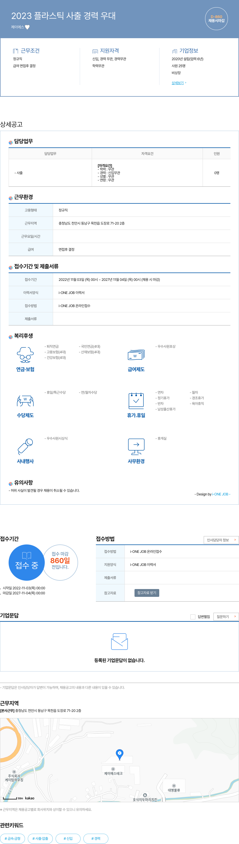Click the 시작일 2022-11-03 date text
This screenshot has width=239, height=844.
pyautogui.click(x=24, y=588)
